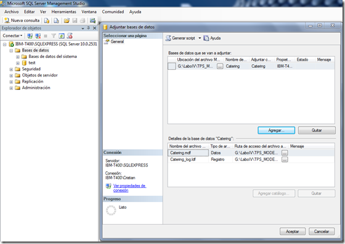Click the IBM-T4... owner cell
The height and width of the screenshot is (244, 345).
pyautogui.click(x=285, y=66)
